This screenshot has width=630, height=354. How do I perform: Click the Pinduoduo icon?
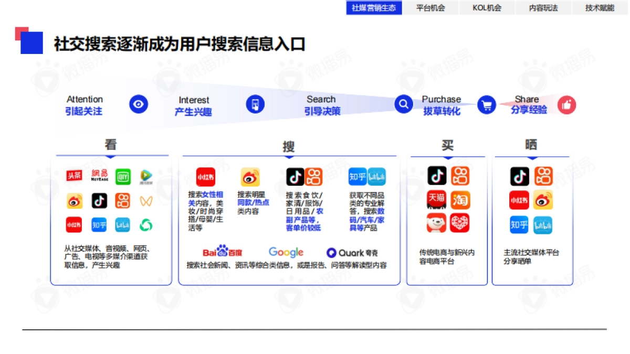[x=460, y=222]
